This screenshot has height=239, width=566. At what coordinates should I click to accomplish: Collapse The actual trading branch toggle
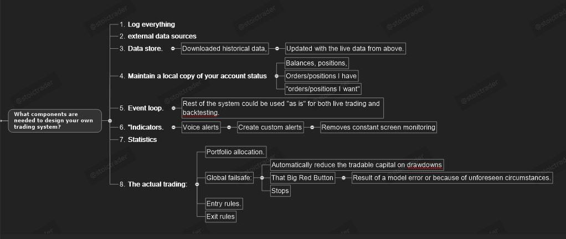click(x=197, y=184)
